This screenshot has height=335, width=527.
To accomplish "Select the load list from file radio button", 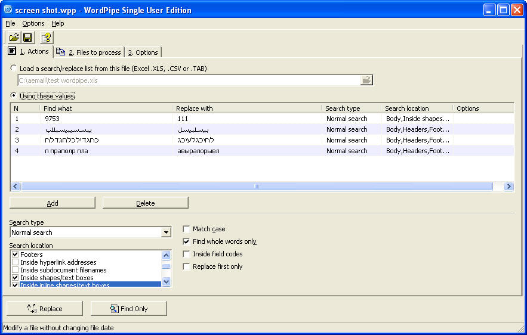I will point(14,69).
